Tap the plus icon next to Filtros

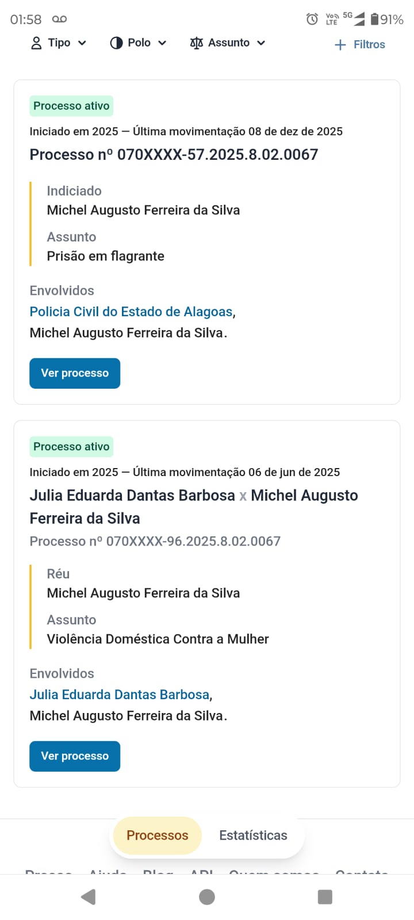tap(340, 45)
